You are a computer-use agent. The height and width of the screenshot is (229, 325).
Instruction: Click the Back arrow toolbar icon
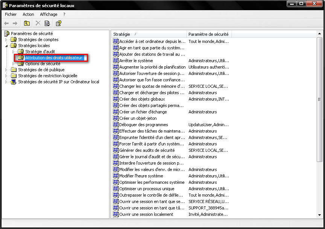[x=6, y=23]
